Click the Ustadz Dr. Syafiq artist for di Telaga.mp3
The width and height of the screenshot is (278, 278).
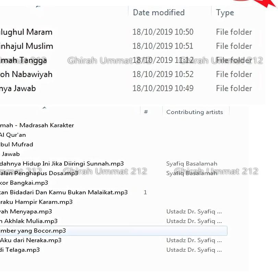[x=194, y=250]
